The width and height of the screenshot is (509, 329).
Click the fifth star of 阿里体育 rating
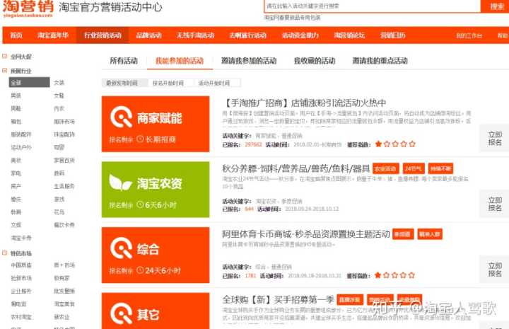[411, 275]
